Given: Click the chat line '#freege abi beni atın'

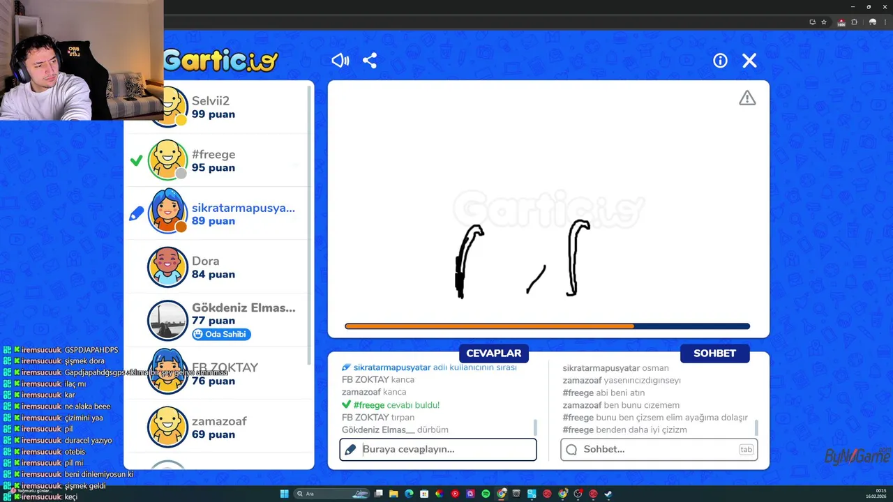Looking at the screenshot, I should click(x=603, y=393).
